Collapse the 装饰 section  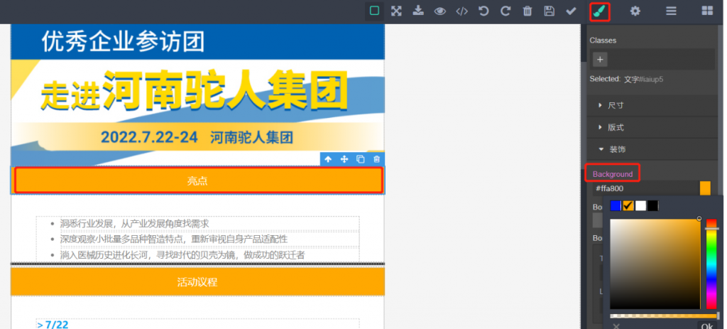click(652, 149)
